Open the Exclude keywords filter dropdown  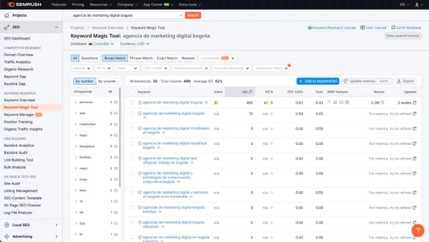231,68
